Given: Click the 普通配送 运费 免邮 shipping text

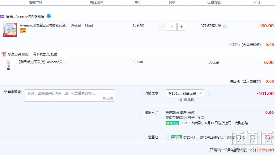Looking at the screenshot, I should 180,113.
